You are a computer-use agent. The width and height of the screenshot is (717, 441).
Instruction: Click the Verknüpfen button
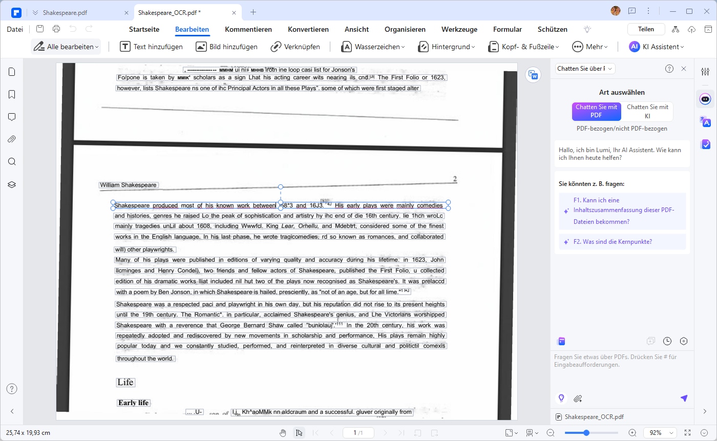click(x=295, y=47)
